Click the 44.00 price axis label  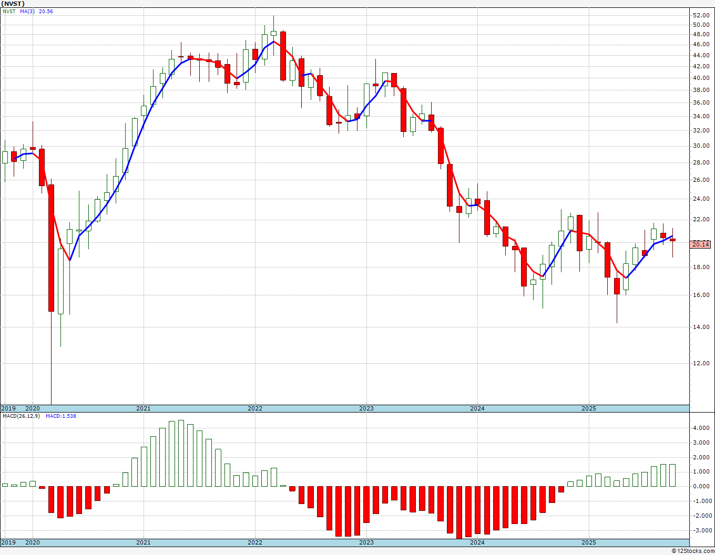pyautogui.click(x=701, y=55)
